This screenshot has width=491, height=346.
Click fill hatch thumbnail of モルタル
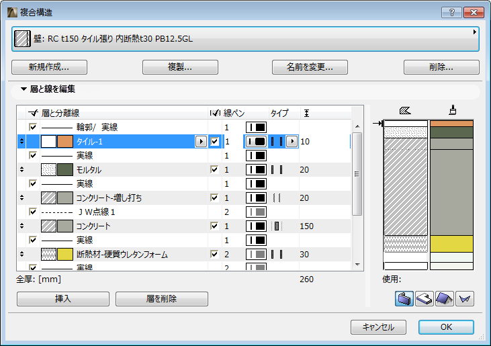pos(48,170)
